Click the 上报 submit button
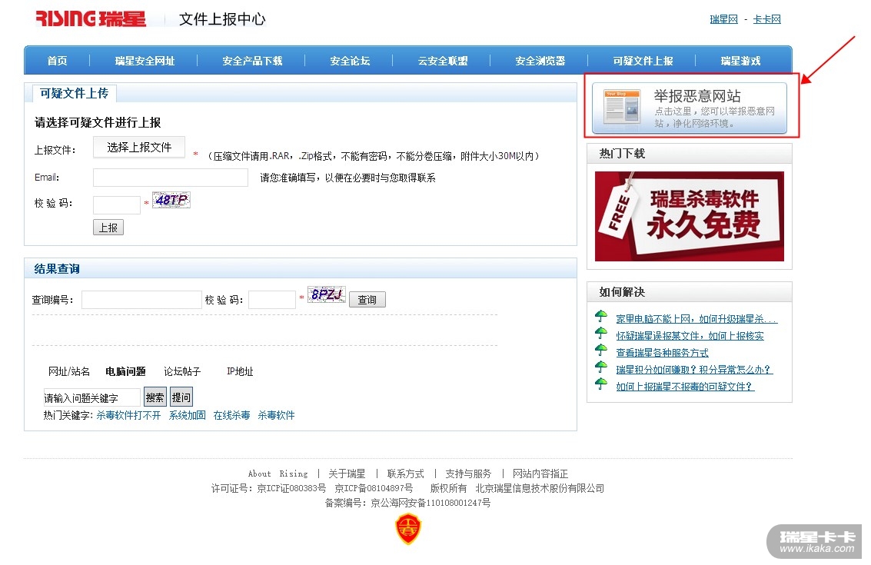This screenshot has height=565, width=871. 108,228
